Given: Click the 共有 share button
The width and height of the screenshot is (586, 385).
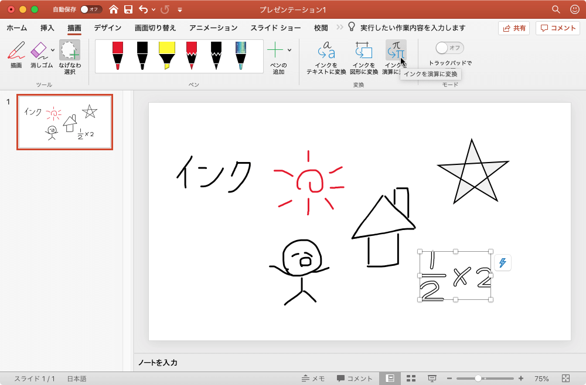Looking at the screenshot, I should [x=514, y=28].
